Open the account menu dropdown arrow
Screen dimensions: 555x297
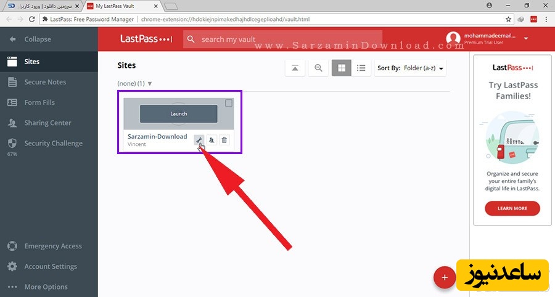pos(526,38)
